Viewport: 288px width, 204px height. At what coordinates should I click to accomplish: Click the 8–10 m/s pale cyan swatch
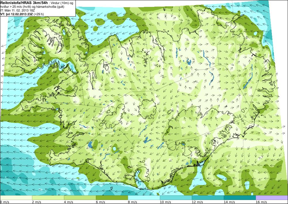click(x=144, y=198)
